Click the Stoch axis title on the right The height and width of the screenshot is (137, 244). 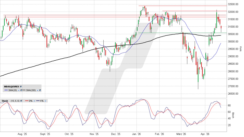pyautogui.click(x=233, y=115)
